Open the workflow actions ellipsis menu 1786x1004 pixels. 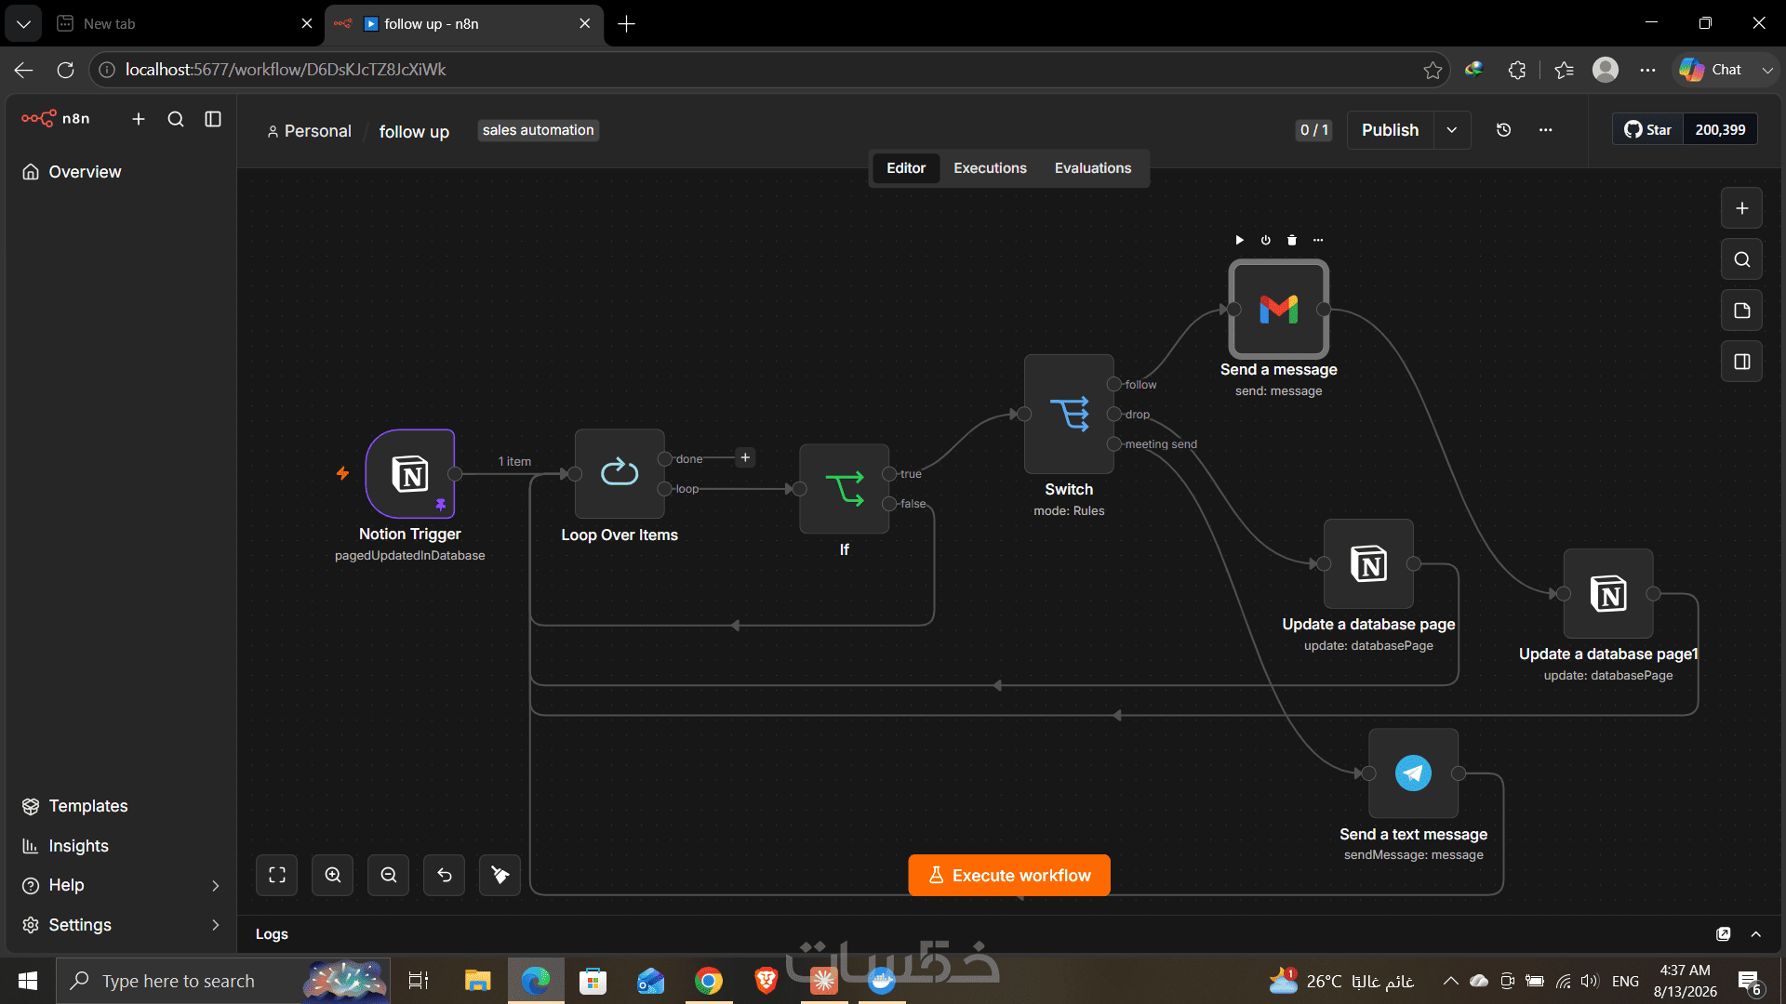(1545, 130)
